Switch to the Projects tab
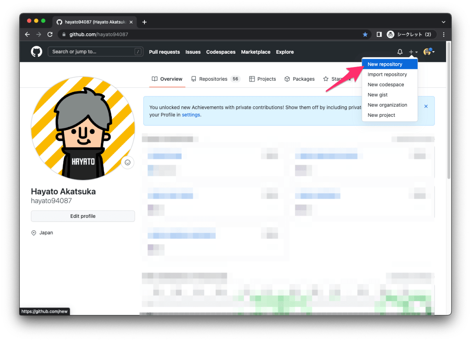471x341 pixels. click(263, 79)
